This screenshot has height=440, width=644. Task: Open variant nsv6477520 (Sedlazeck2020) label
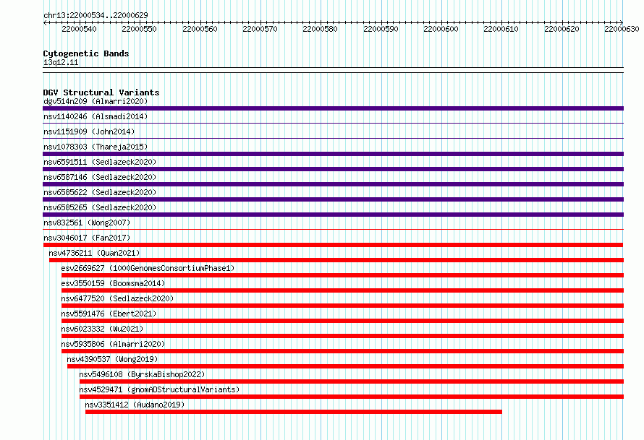tap(117, 298)
